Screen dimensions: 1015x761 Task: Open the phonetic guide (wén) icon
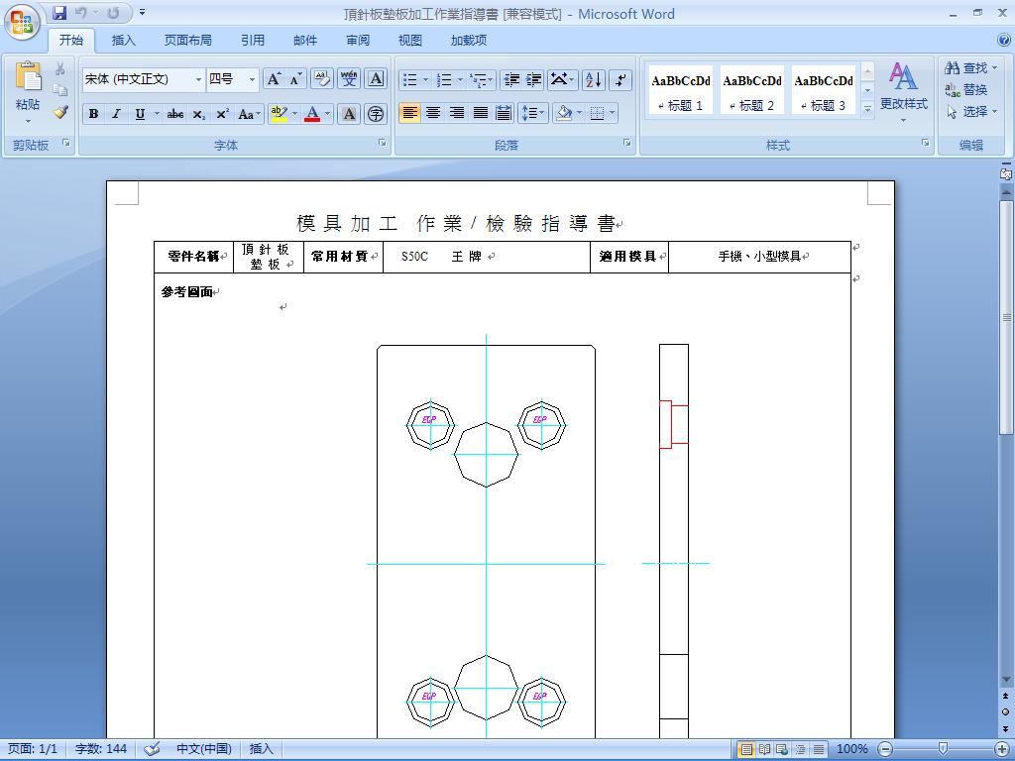[349, 79]
